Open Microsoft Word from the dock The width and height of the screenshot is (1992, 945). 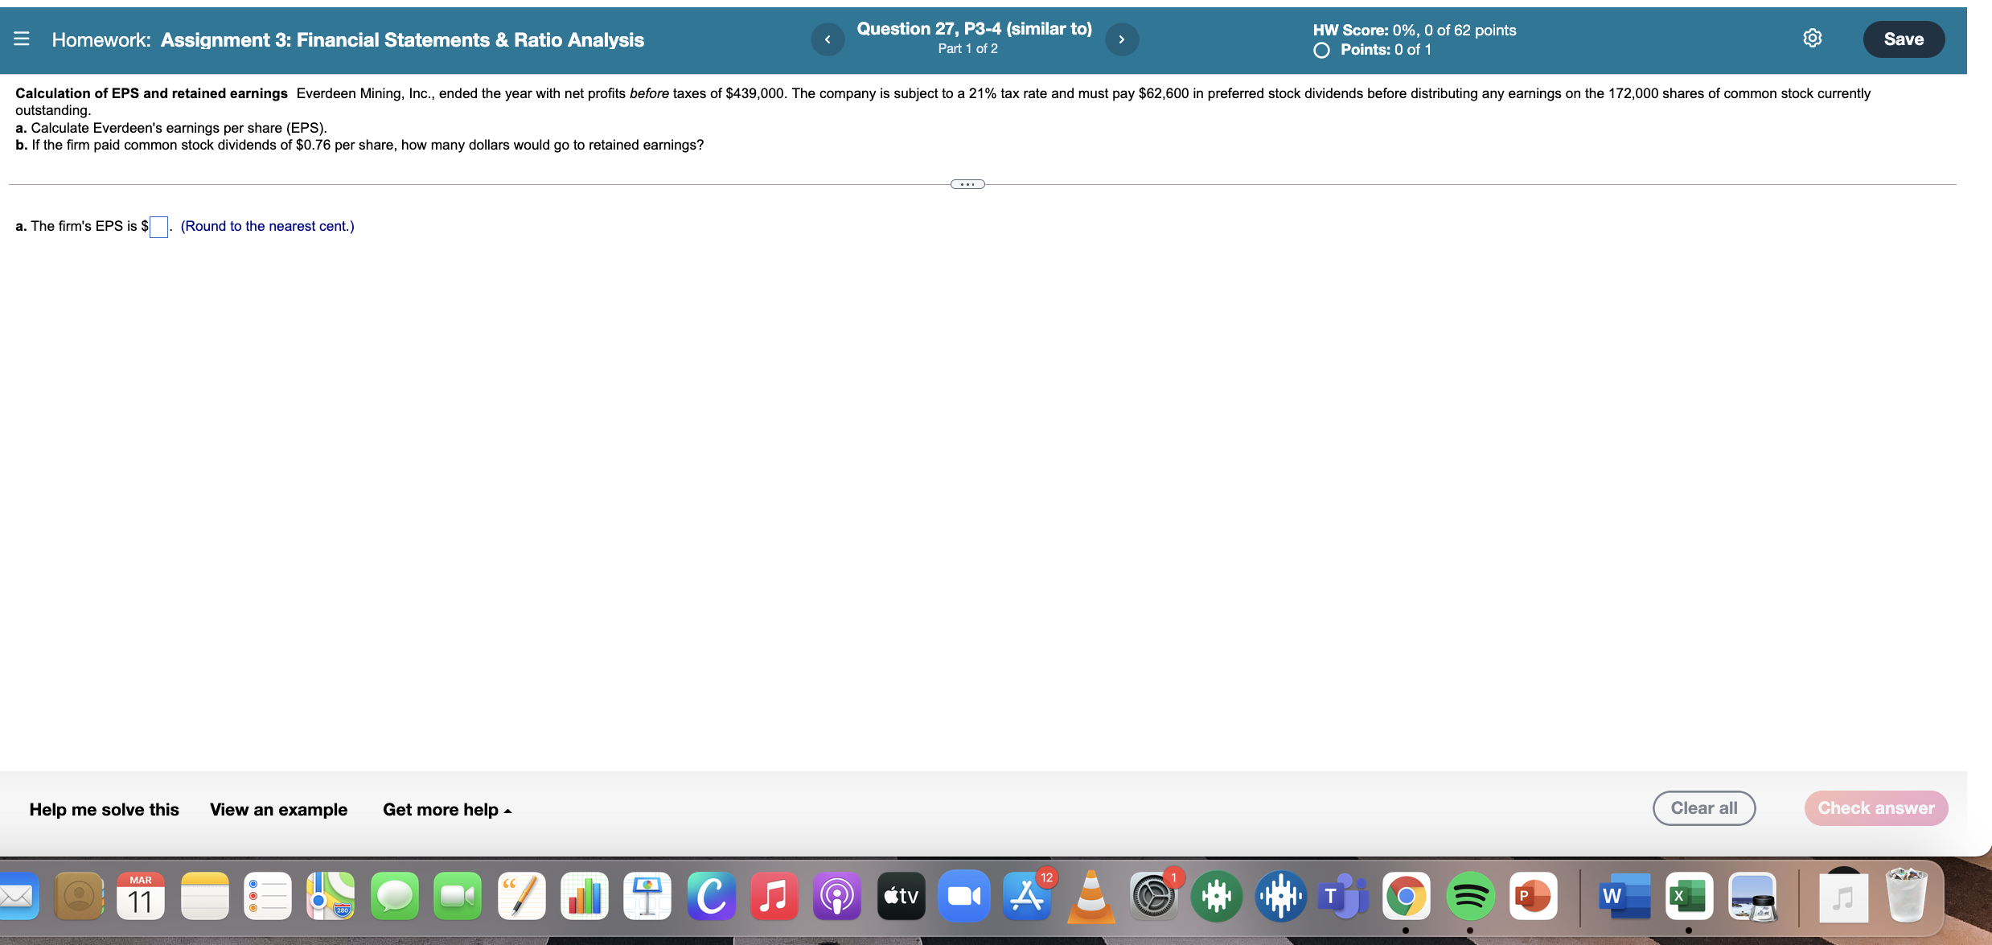coord(1623,895)
